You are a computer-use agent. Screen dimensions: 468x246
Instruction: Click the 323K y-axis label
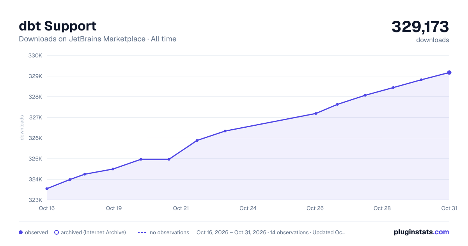point(35,200)
